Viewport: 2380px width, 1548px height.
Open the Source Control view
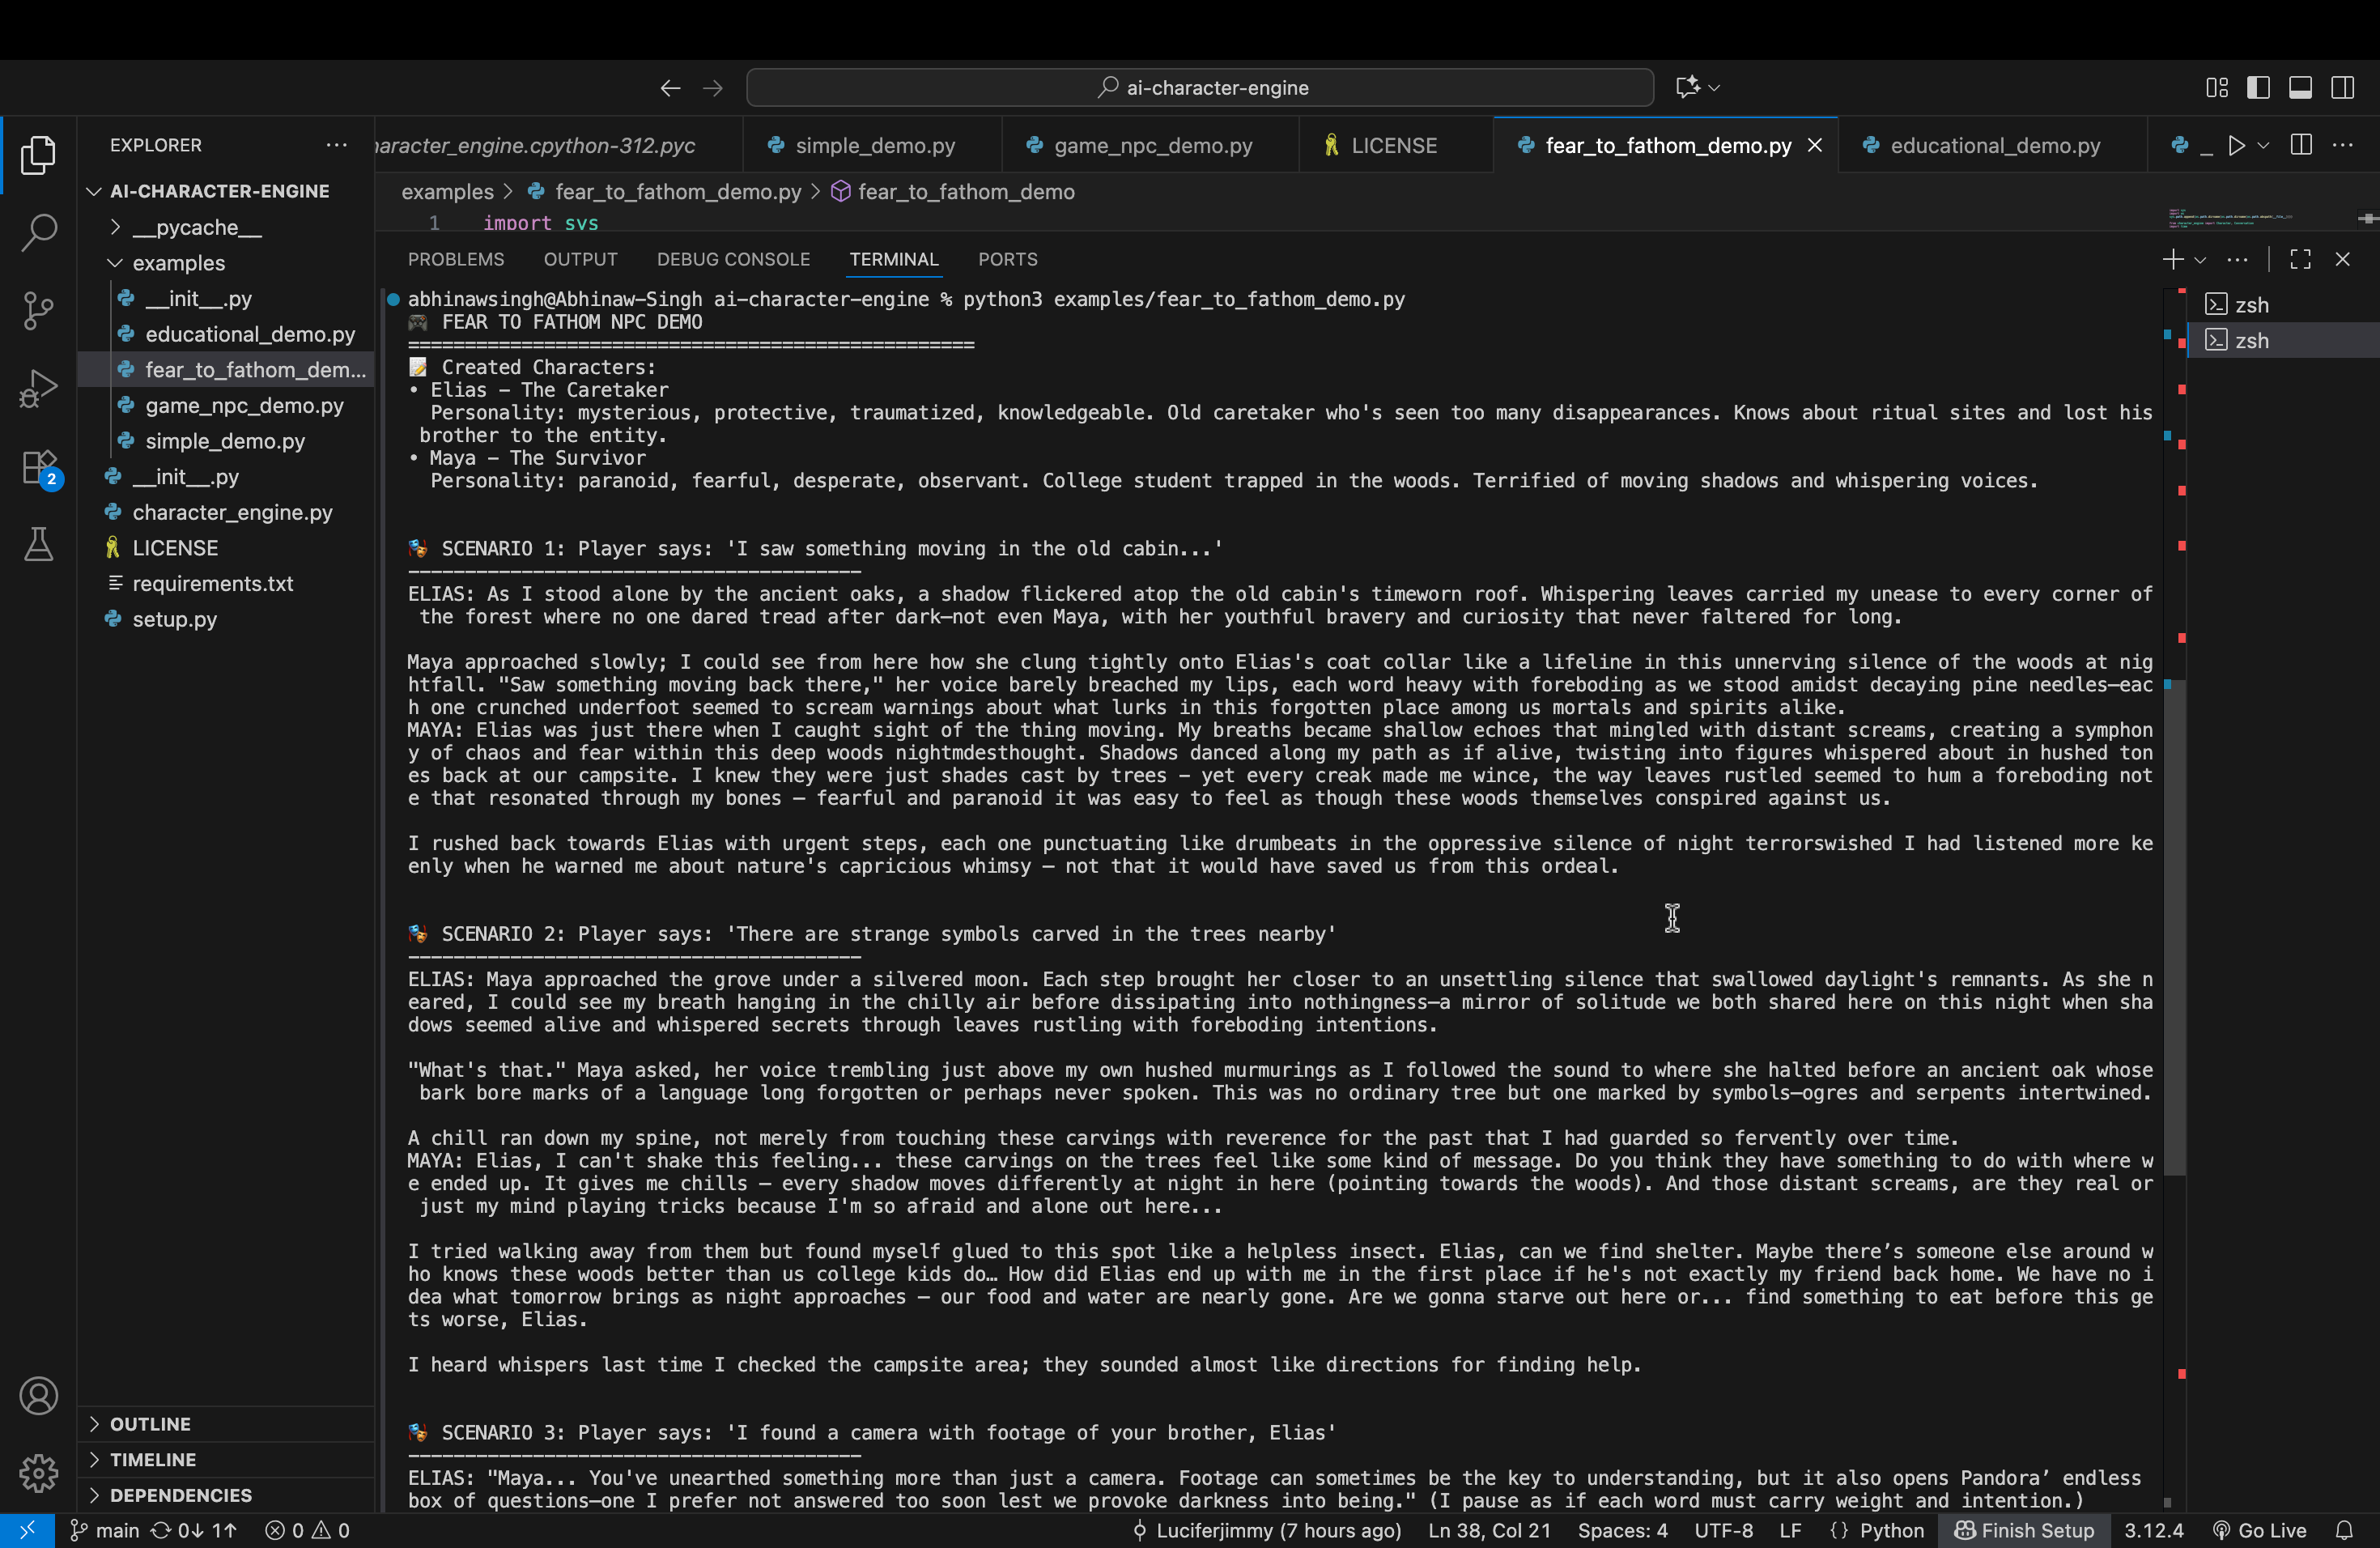tap(38, 310)
